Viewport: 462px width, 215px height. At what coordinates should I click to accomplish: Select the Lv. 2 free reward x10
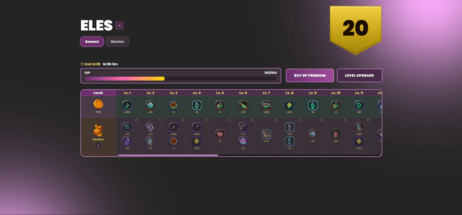(x=150, y=105)
